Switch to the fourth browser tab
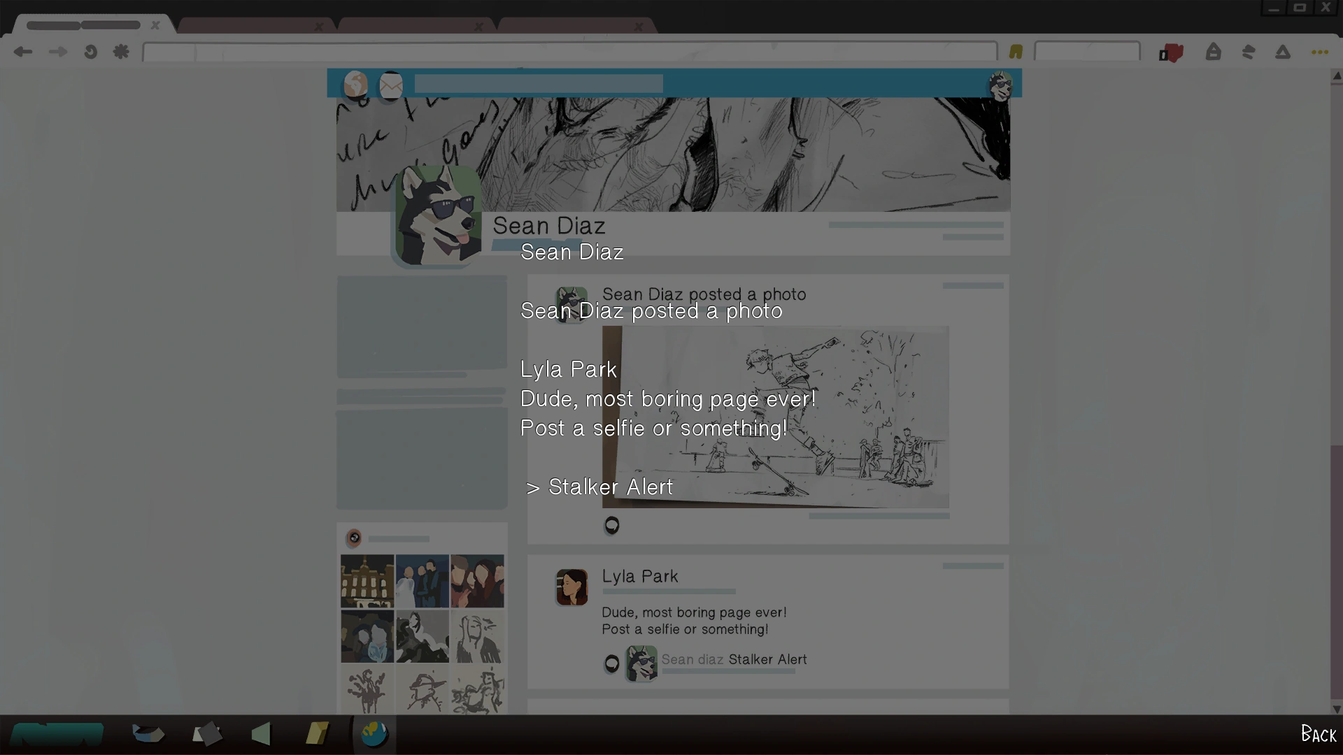The height and width of the screenshot is (755, 1343). click(567, 26)
